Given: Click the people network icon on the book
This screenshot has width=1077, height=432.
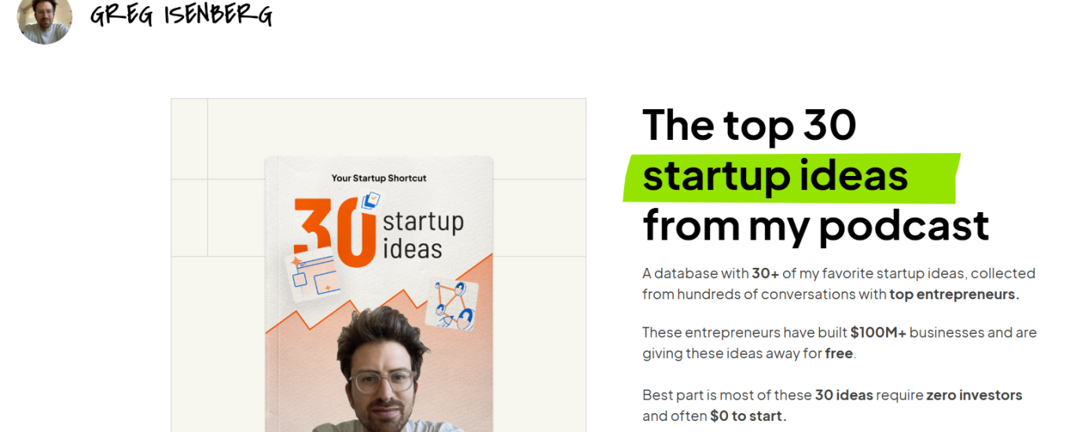Looking at the screenshot, I should tap(452, 305).
